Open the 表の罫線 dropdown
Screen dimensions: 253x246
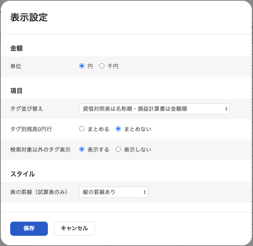pos(114,192)
